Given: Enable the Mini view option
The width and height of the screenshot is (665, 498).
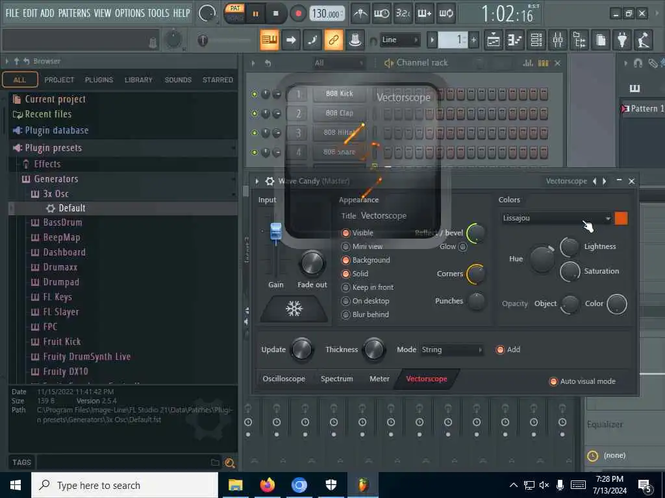Looking at the screenshot, I should pyautogui.click(x=345, y=246).
